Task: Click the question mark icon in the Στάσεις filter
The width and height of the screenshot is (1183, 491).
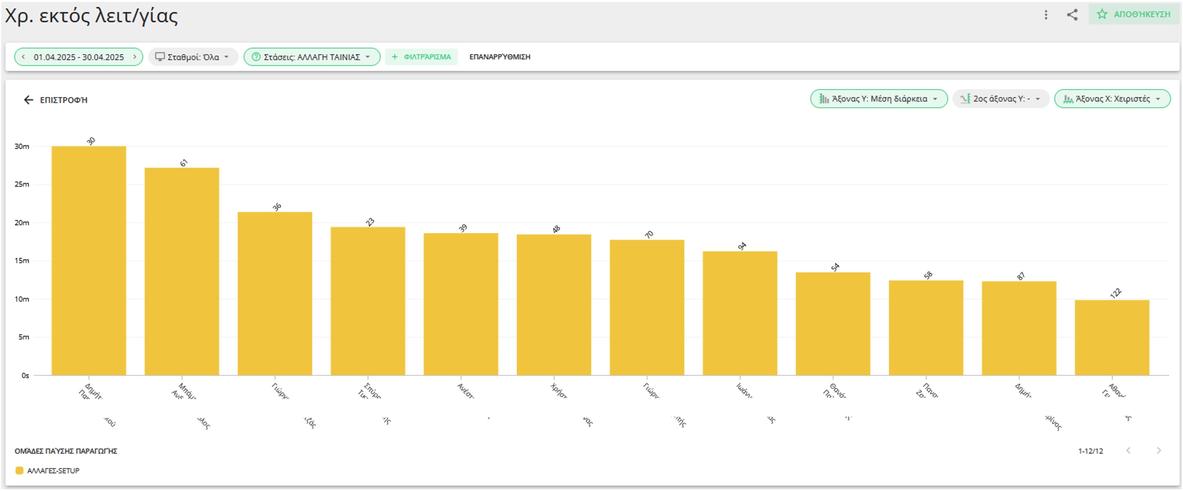Action: (x=256, y=57)
